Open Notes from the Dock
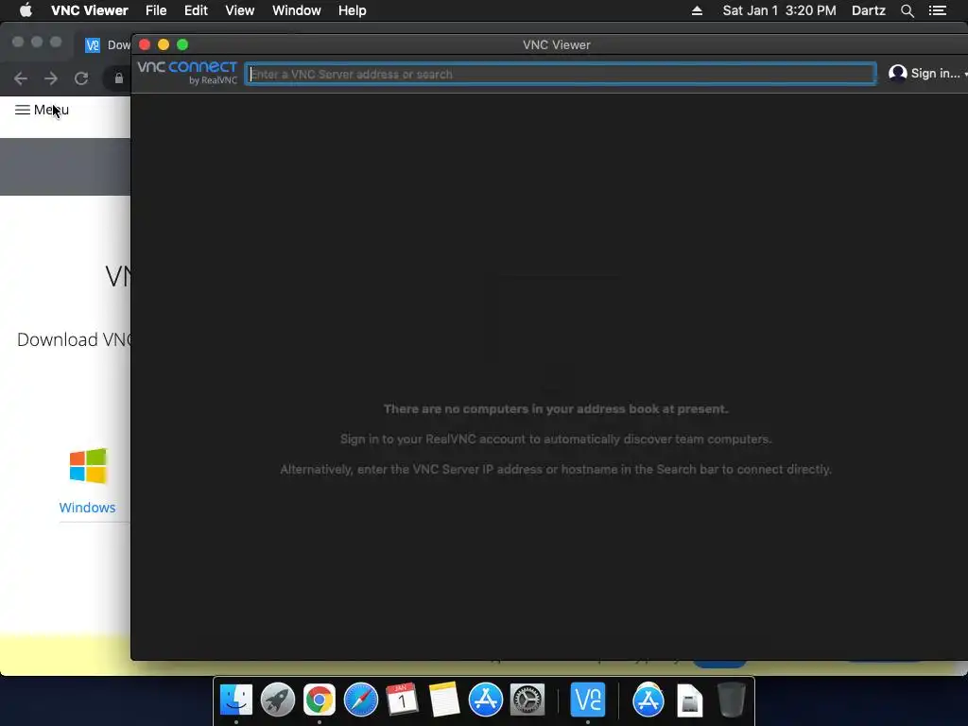 444,700
